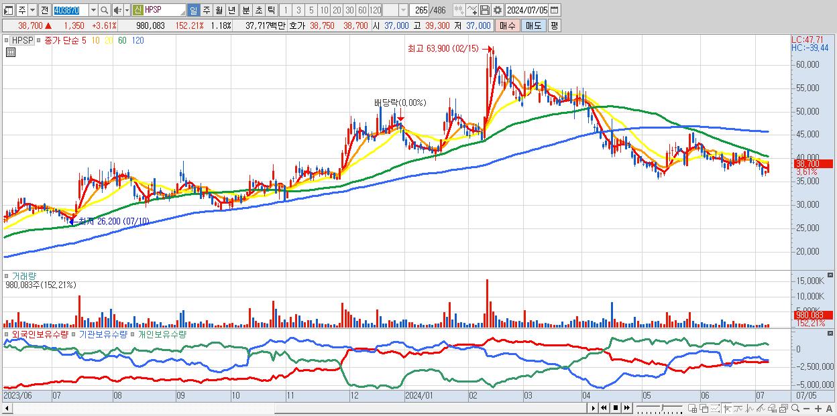This screenshot has width=837, height=416.
Task: Save chart with floppy disk icon
Action: coord(485,10)
